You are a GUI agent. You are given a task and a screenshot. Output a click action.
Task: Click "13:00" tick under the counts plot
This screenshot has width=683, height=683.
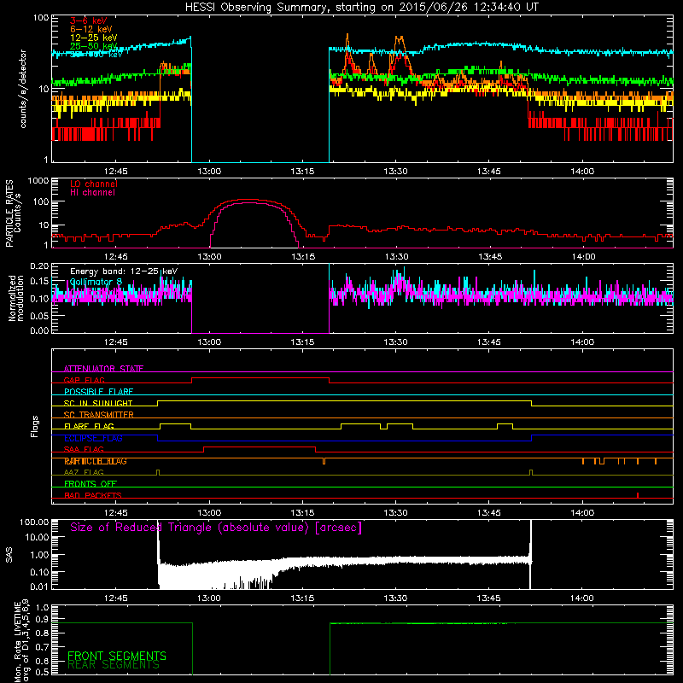click(209, 172)
